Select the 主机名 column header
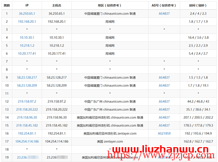The image size is (218, 162). pyautogui.click(x=57, y=5)
